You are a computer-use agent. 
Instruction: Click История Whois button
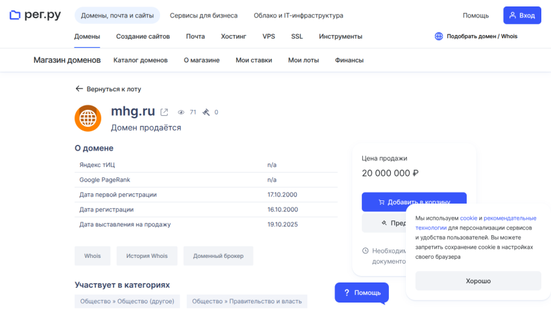point(147,256)
